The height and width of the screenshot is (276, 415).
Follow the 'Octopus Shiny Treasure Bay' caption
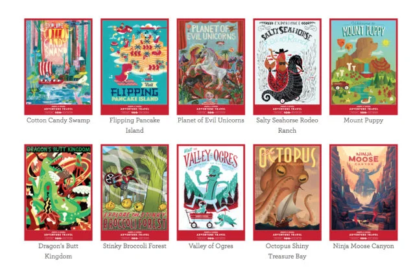click(287, 251)
